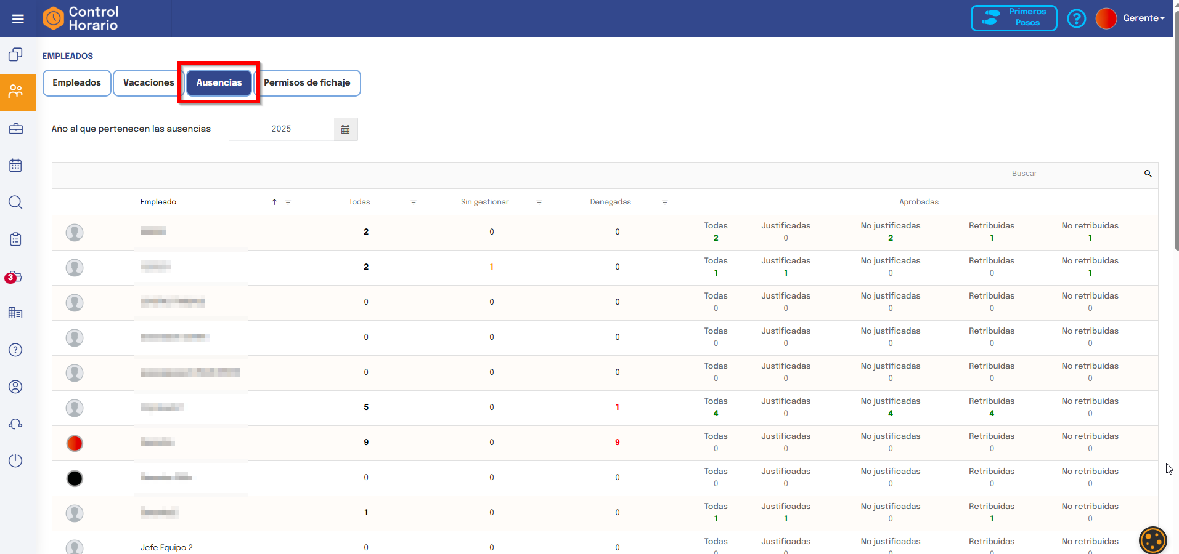
Task: Select the Ausencias tab
Action: [219, 83]
